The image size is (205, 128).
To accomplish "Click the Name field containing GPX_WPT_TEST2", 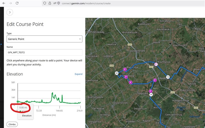I will (45, 52).
